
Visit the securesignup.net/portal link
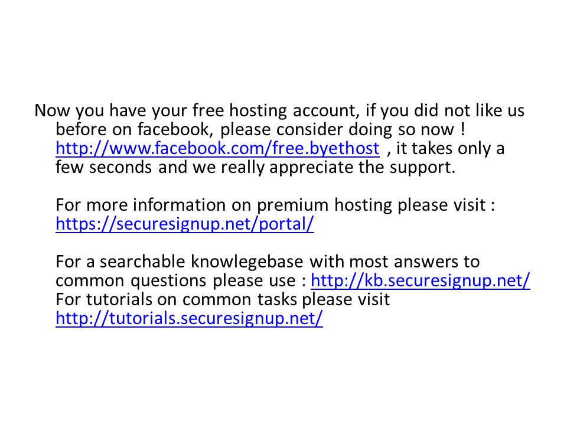pos(185,224)
